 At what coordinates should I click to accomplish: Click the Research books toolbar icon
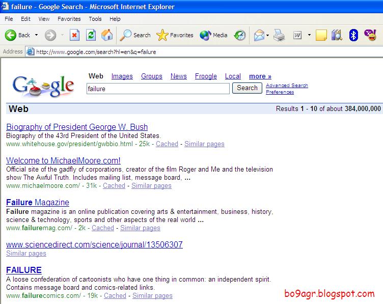337,35
